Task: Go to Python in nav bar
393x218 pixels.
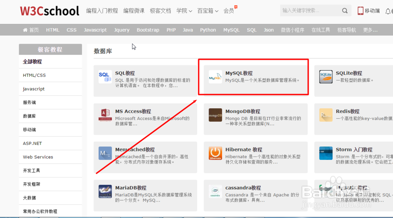Action: point(208,30)
